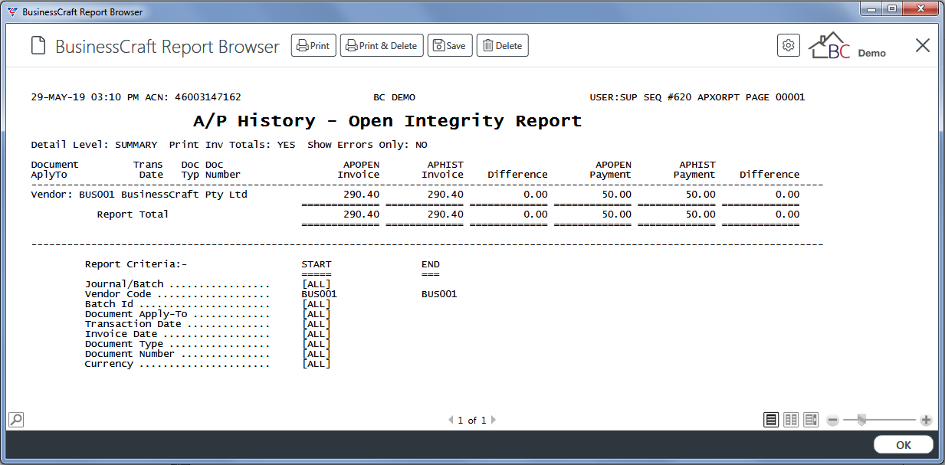Screen dimensions: 945x465
Task: Click the zoom slider handle
Action: pos(861,419)
